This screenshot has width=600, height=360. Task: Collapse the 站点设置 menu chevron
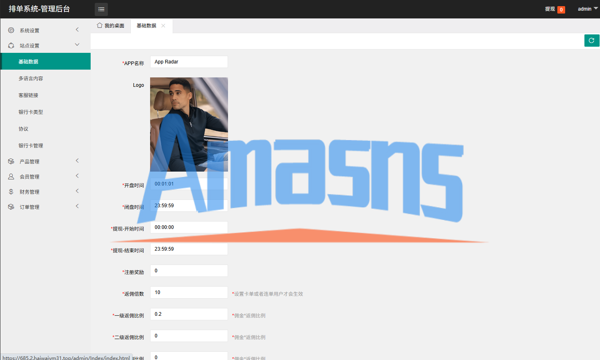click(77, 45)
